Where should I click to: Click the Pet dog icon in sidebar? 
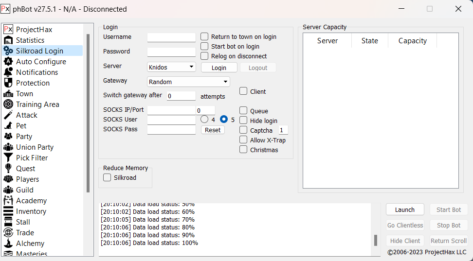point(8,126)
